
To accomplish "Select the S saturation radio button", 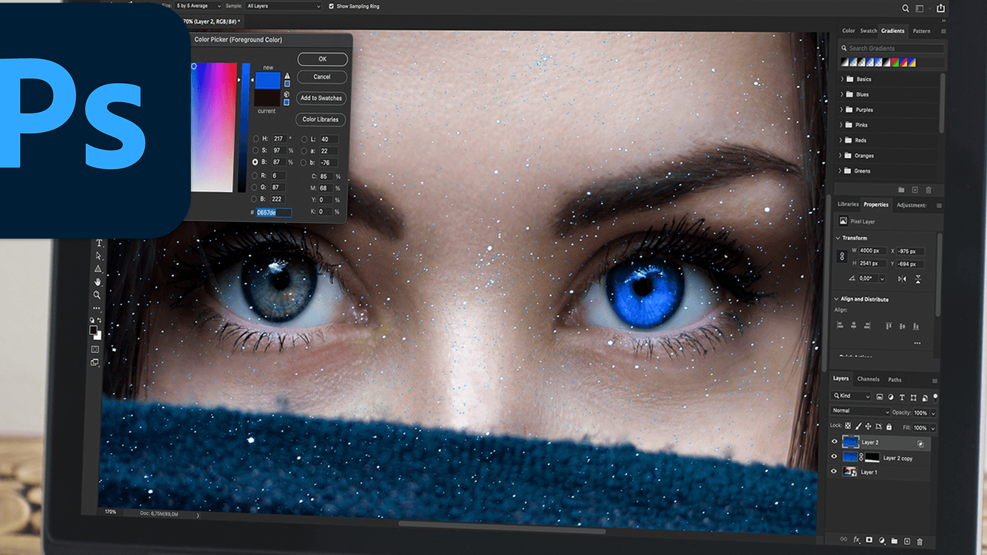I will (x=255, y=151).
